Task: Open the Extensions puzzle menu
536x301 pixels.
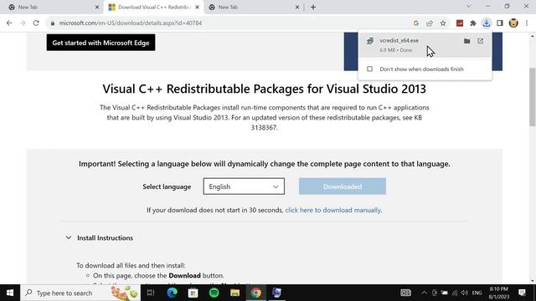Action: (x=473, y=23)
